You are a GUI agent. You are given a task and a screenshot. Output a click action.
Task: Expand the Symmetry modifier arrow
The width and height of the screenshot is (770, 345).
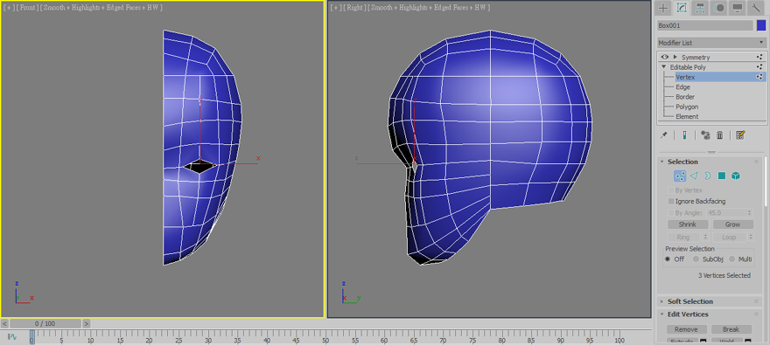click(x=675, y=58)
